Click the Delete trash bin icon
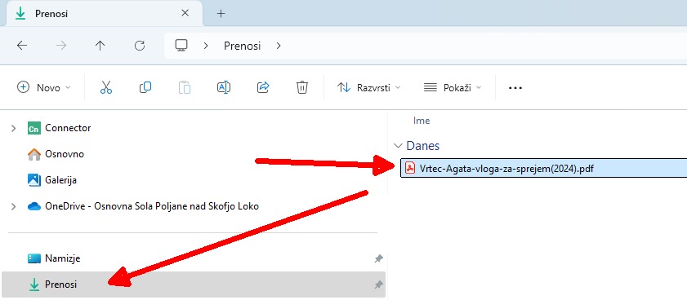Image resolution: width=687 pixels, height=300 pixels. coord(302,87)
